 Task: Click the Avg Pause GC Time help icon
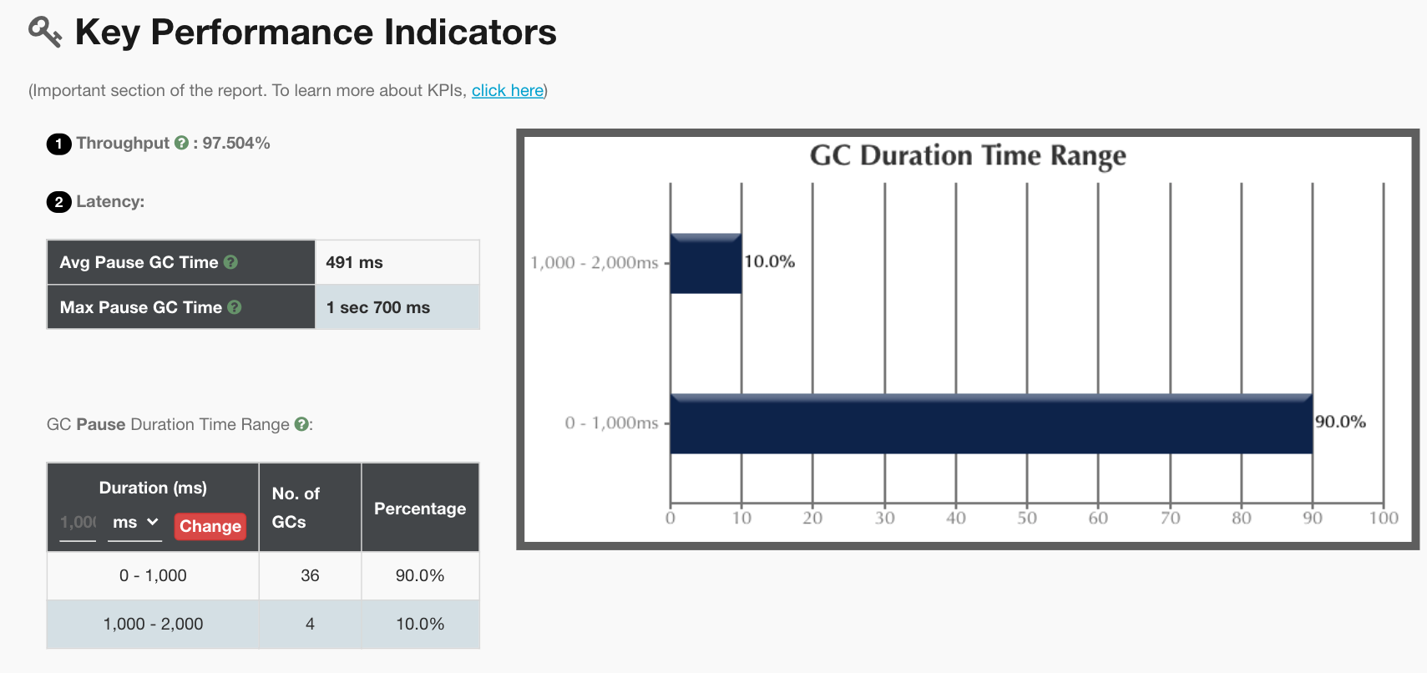231,262
